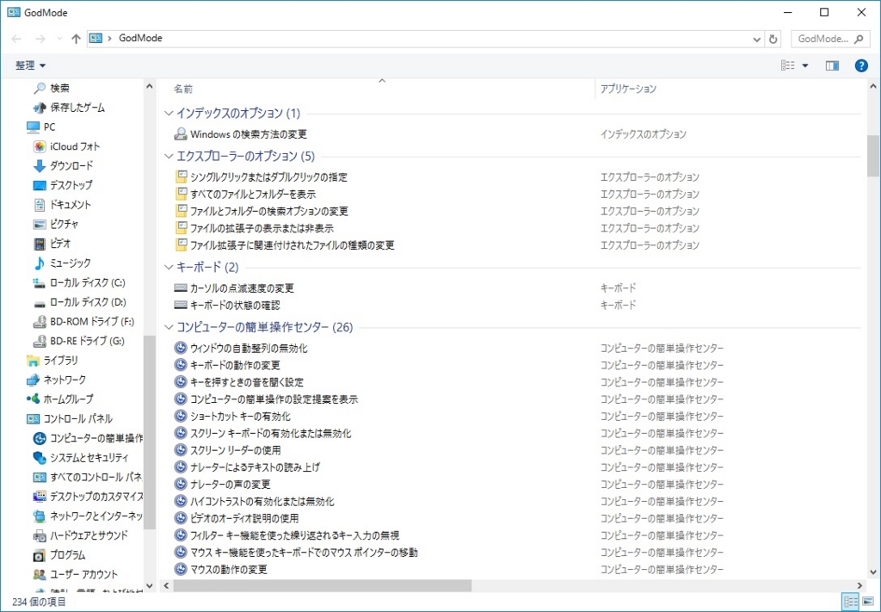The image size is (881, 612).
Task: Open 保存したゲーム folder icon
Action: coord(40,108)
